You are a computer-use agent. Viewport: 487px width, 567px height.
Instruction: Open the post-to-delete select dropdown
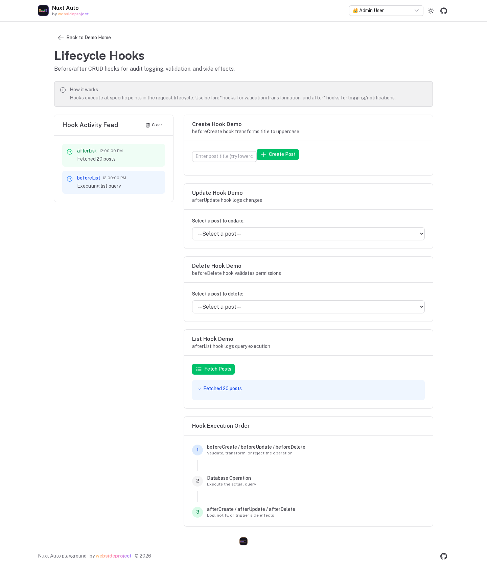[x=308, y=307]
